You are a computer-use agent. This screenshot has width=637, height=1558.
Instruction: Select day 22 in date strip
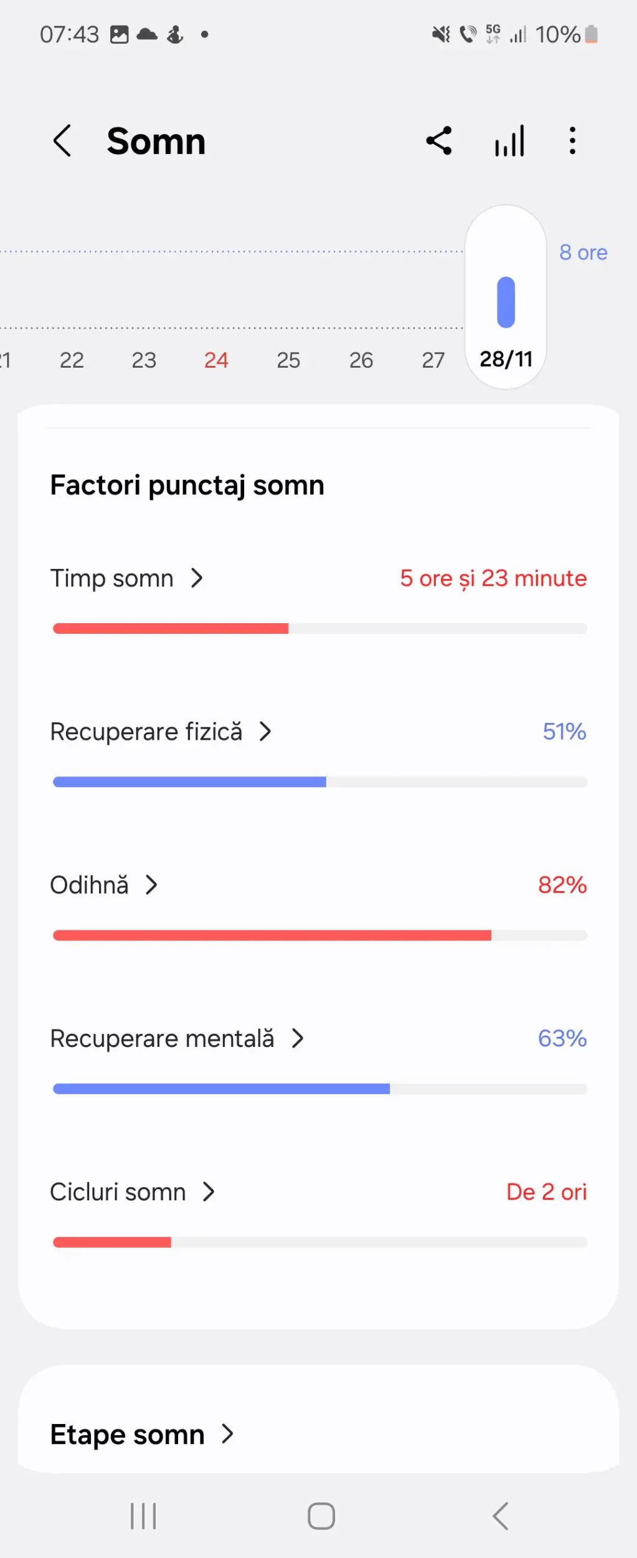coord(72,360)
